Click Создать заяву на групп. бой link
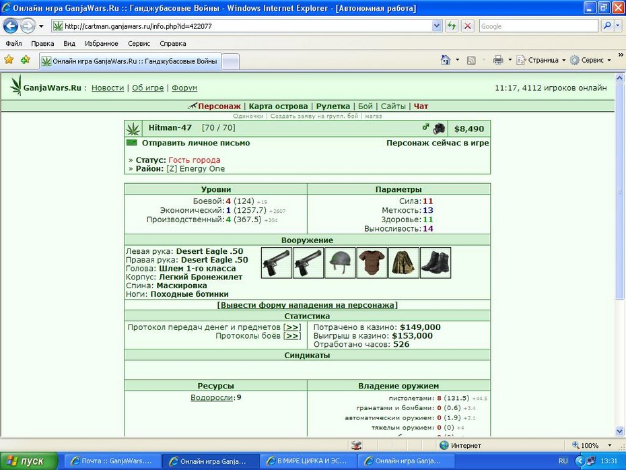The width and height of the screenshot is (626, 470). point(314,116)
